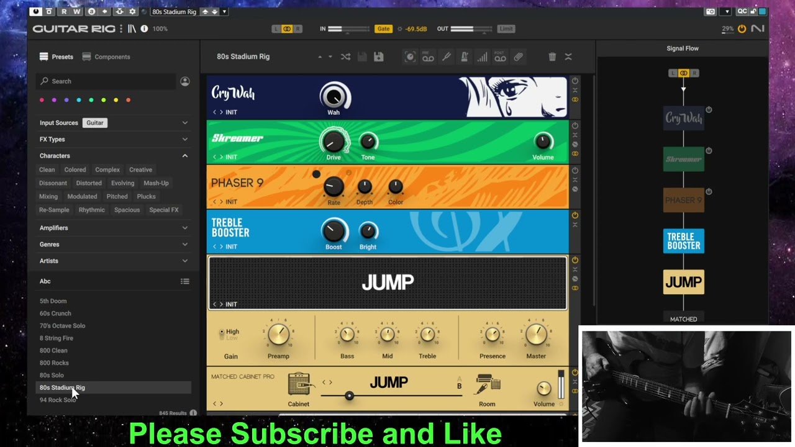Click the QC button in host bar
Viewport: 795px width, 447px height.
pyautogui.click(x=742, y=11)
